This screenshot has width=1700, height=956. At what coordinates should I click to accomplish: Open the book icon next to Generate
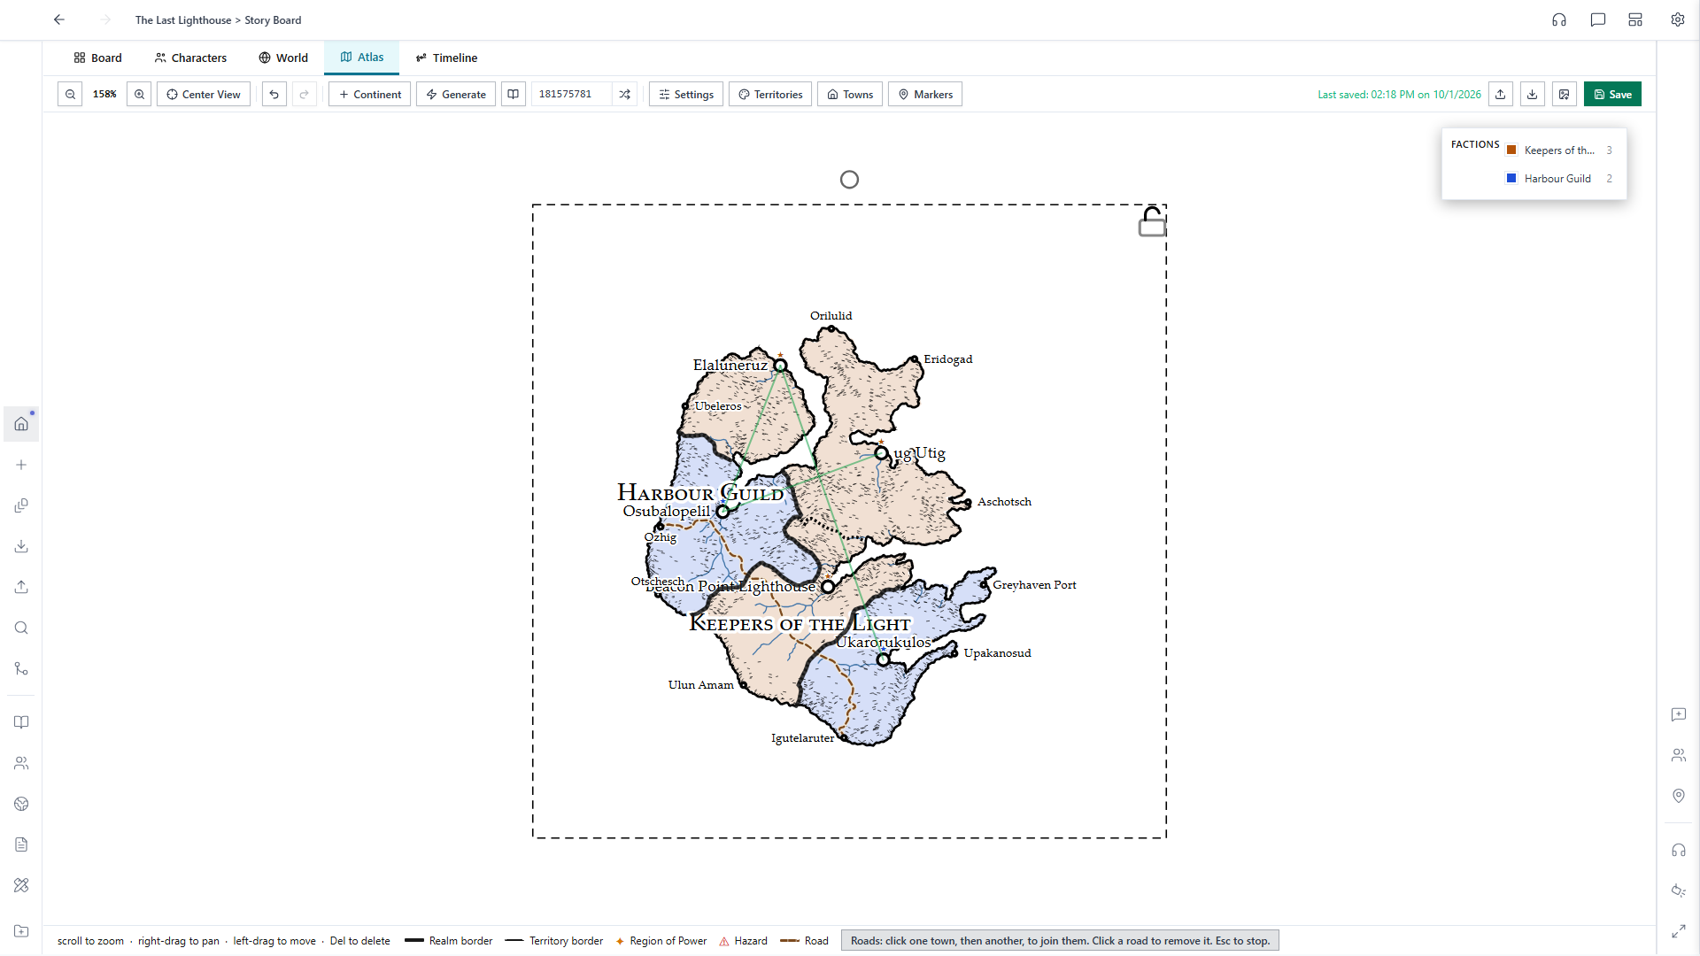click(x=514, y=95)
